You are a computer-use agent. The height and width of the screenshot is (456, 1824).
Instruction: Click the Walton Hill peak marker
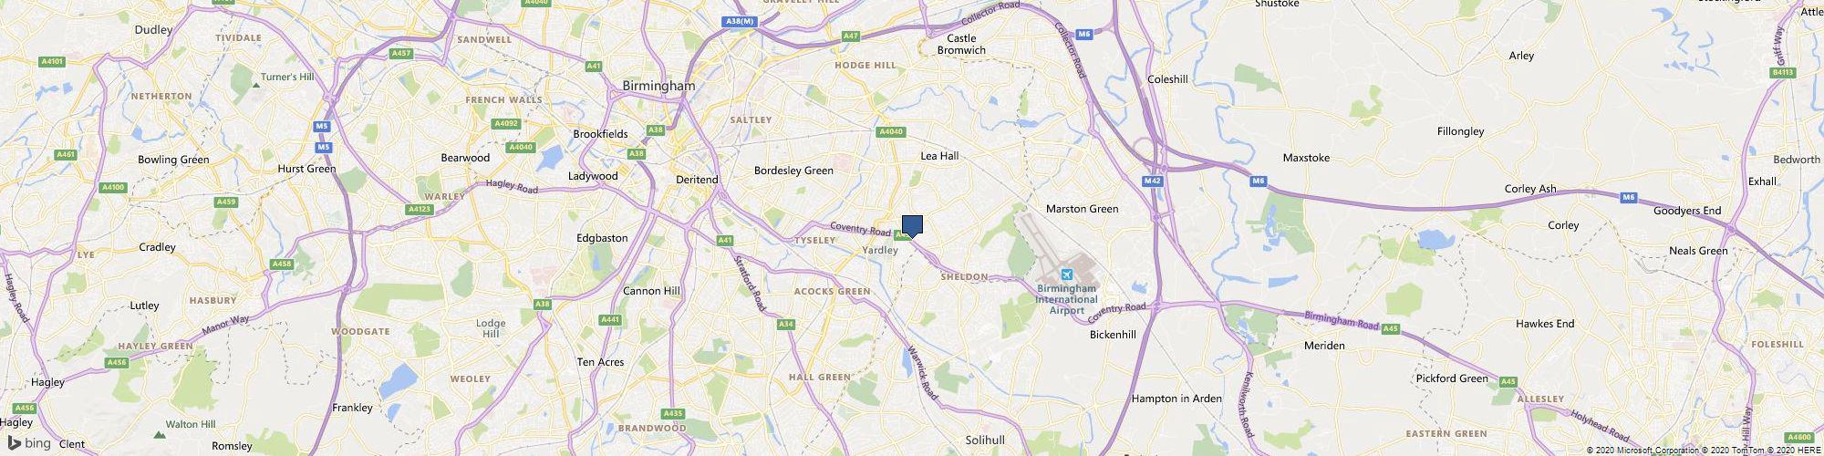click(159, 434)
